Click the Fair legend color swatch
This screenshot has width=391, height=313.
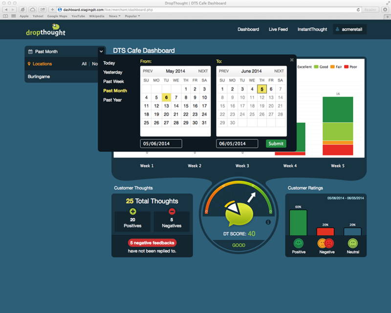click(332, 67)
